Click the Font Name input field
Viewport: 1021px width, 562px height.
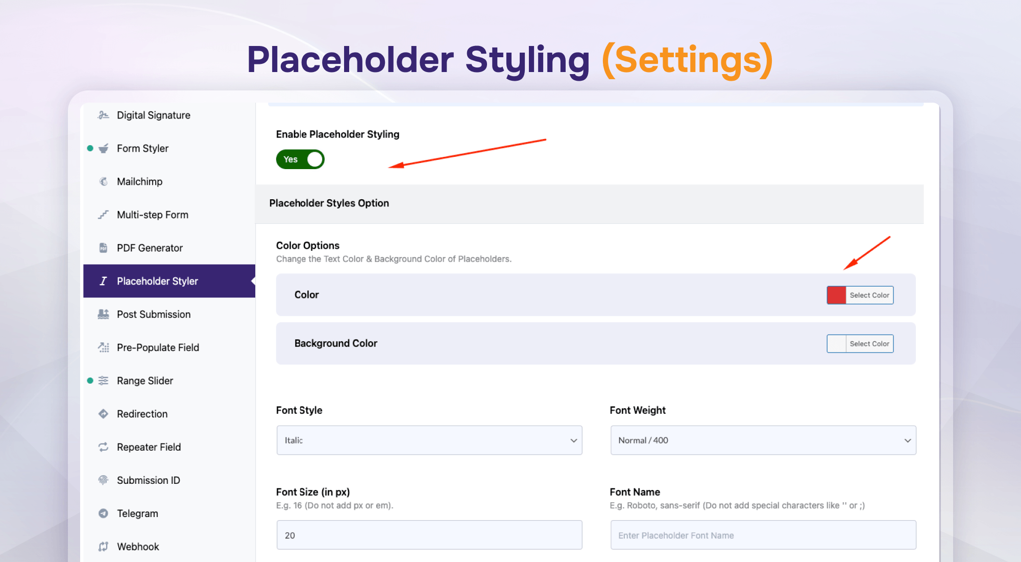[x=763, y=535]
